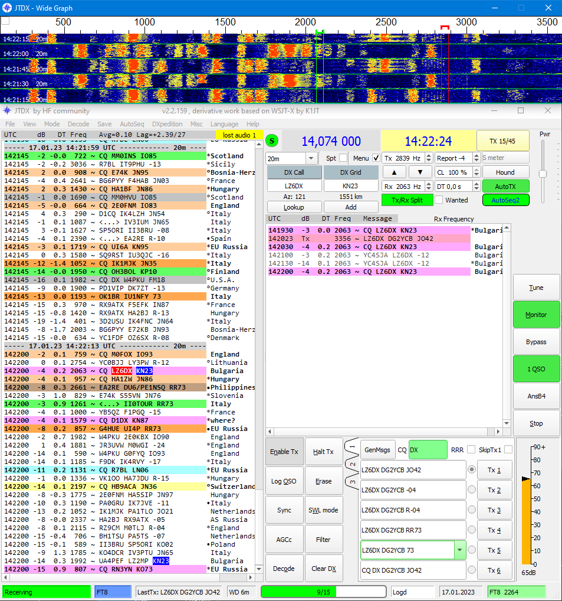The width and height of the screenshot is (562, 601).
Task: Click the 1 QSO button
Action: click(x=536, y=369)
